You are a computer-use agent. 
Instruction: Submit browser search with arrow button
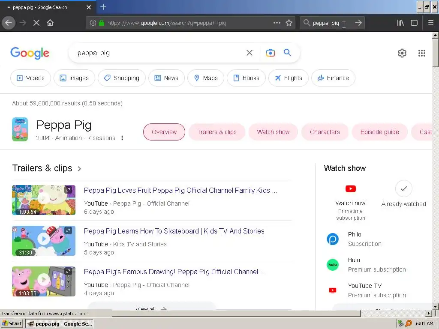pos(358,23)
